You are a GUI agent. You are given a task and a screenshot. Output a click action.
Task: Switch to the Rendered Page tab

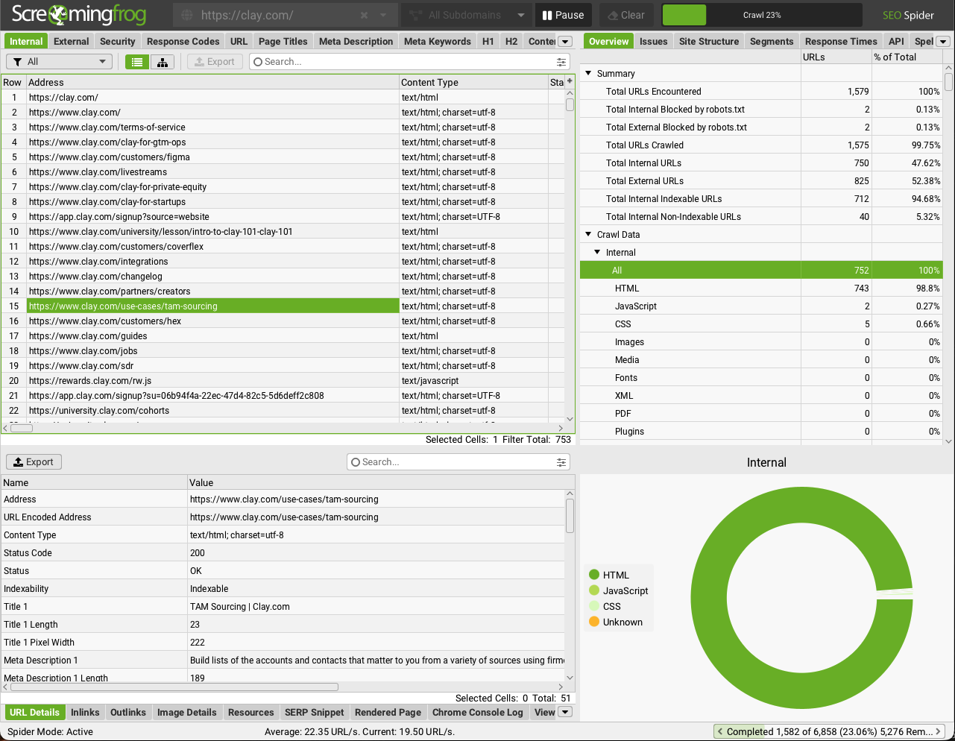coord(388,713)
